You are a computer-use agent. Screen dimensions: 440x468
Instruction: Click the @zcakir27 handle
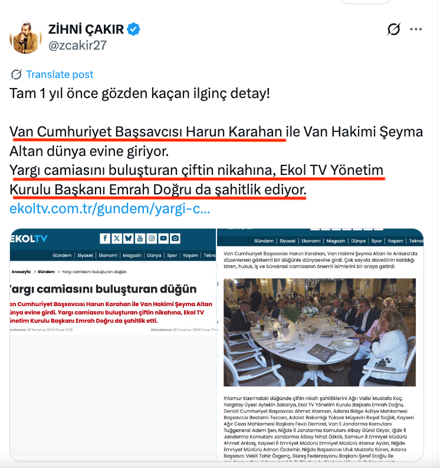pos(77,45)
